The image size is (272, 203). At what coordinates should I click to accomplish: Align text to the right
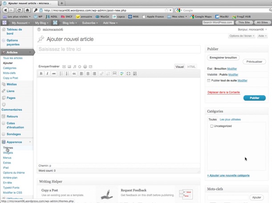click(x=94, y=74)
